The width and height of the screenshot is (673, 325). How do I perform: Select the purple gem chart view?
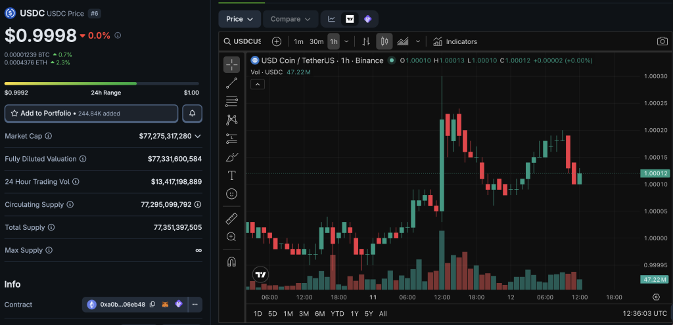click(x=367, y=19)
